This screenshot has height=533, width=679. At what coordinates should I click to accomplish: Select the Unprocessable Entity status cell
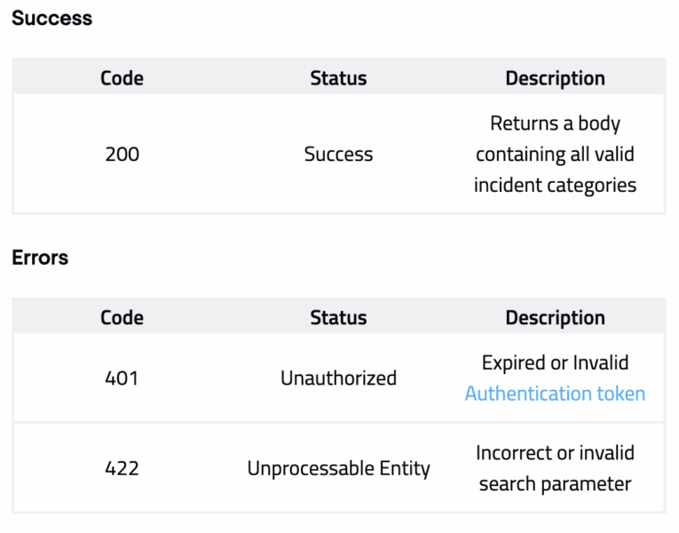[x=338, y=468]
